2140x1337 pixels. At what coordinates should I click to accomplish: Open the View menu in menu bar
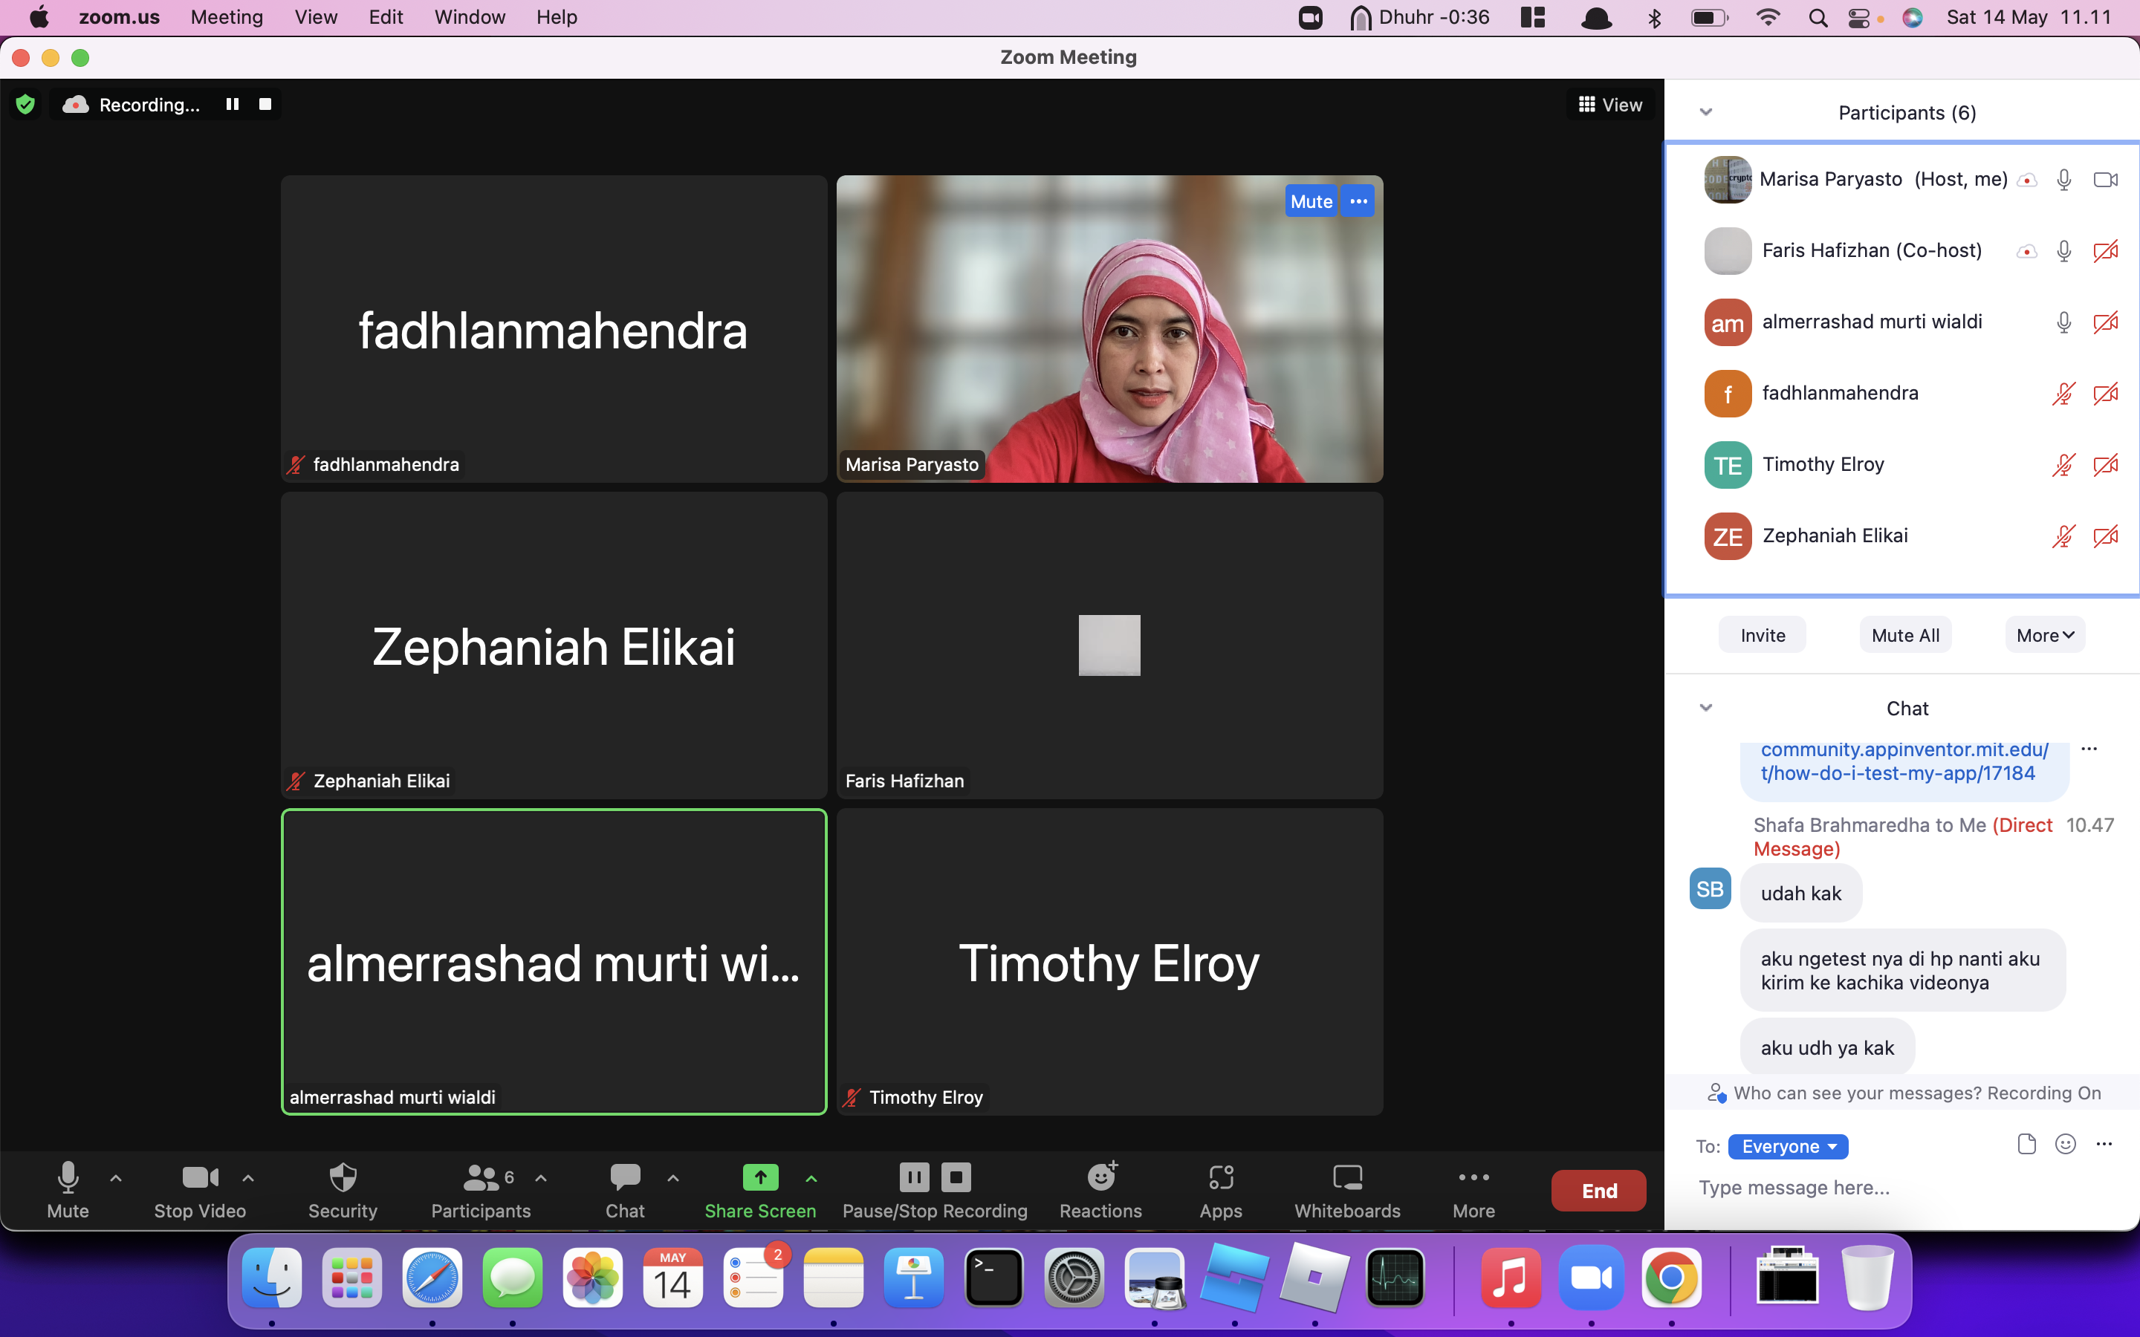316,17
